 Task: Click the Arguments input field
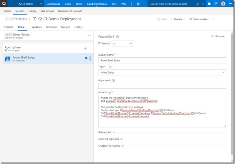pyautogui.click(x=162, y=86)
